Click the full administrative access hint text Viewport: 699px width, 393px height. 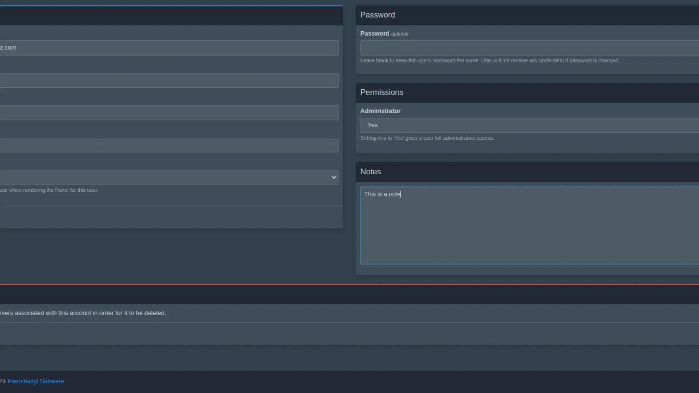(x=427, y=138)
